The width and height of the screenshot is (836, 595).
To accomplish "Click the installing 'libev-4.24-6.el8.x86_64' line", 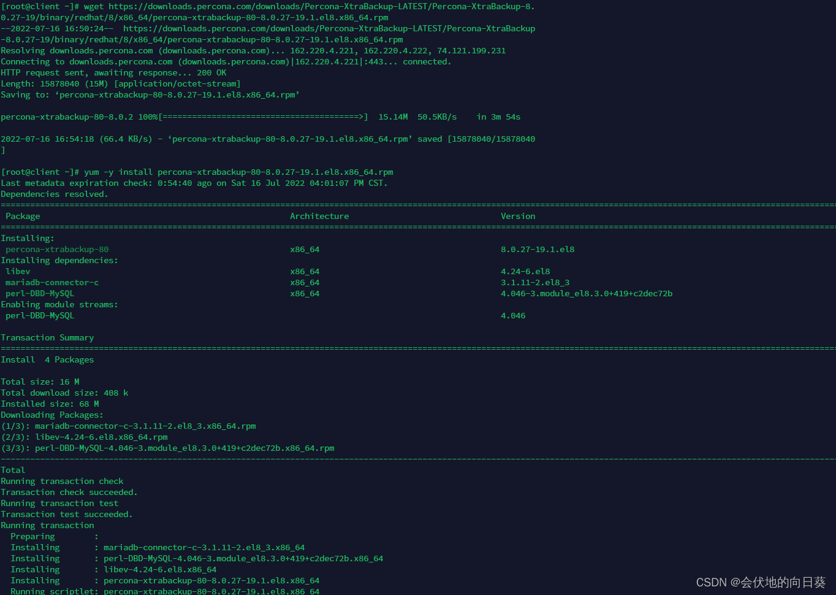I will 113,570.
